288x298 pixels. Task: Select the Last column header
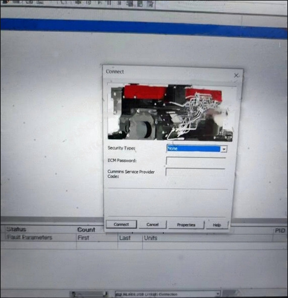[125, 238]
